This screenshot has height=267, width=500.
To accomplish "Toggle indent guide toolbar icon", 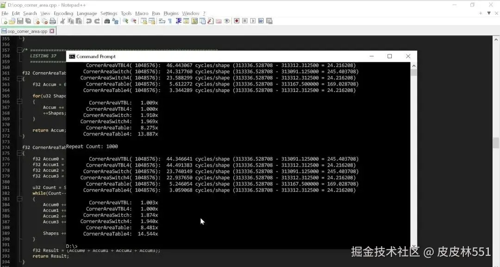I will pos(179,21).
